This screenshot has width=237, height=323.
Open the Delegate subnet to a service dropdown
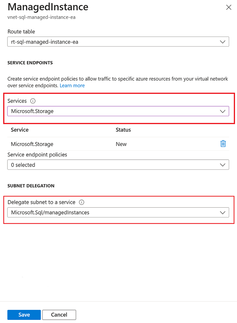(118, 212)
